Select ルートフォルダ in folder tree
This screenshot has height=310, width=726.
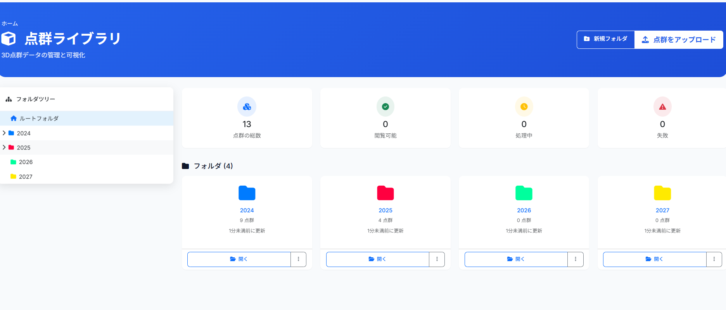pyautogui.click(x=39, y=119)
